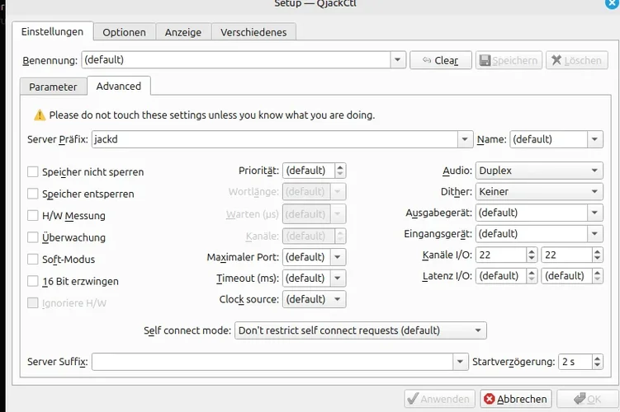Click the yellow warning triangle icon
The height and width of the screenshot is (412, 620).
pos(40,115)
